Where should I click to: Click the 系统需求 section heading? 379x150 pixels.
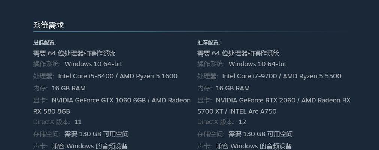click(48, 25)
